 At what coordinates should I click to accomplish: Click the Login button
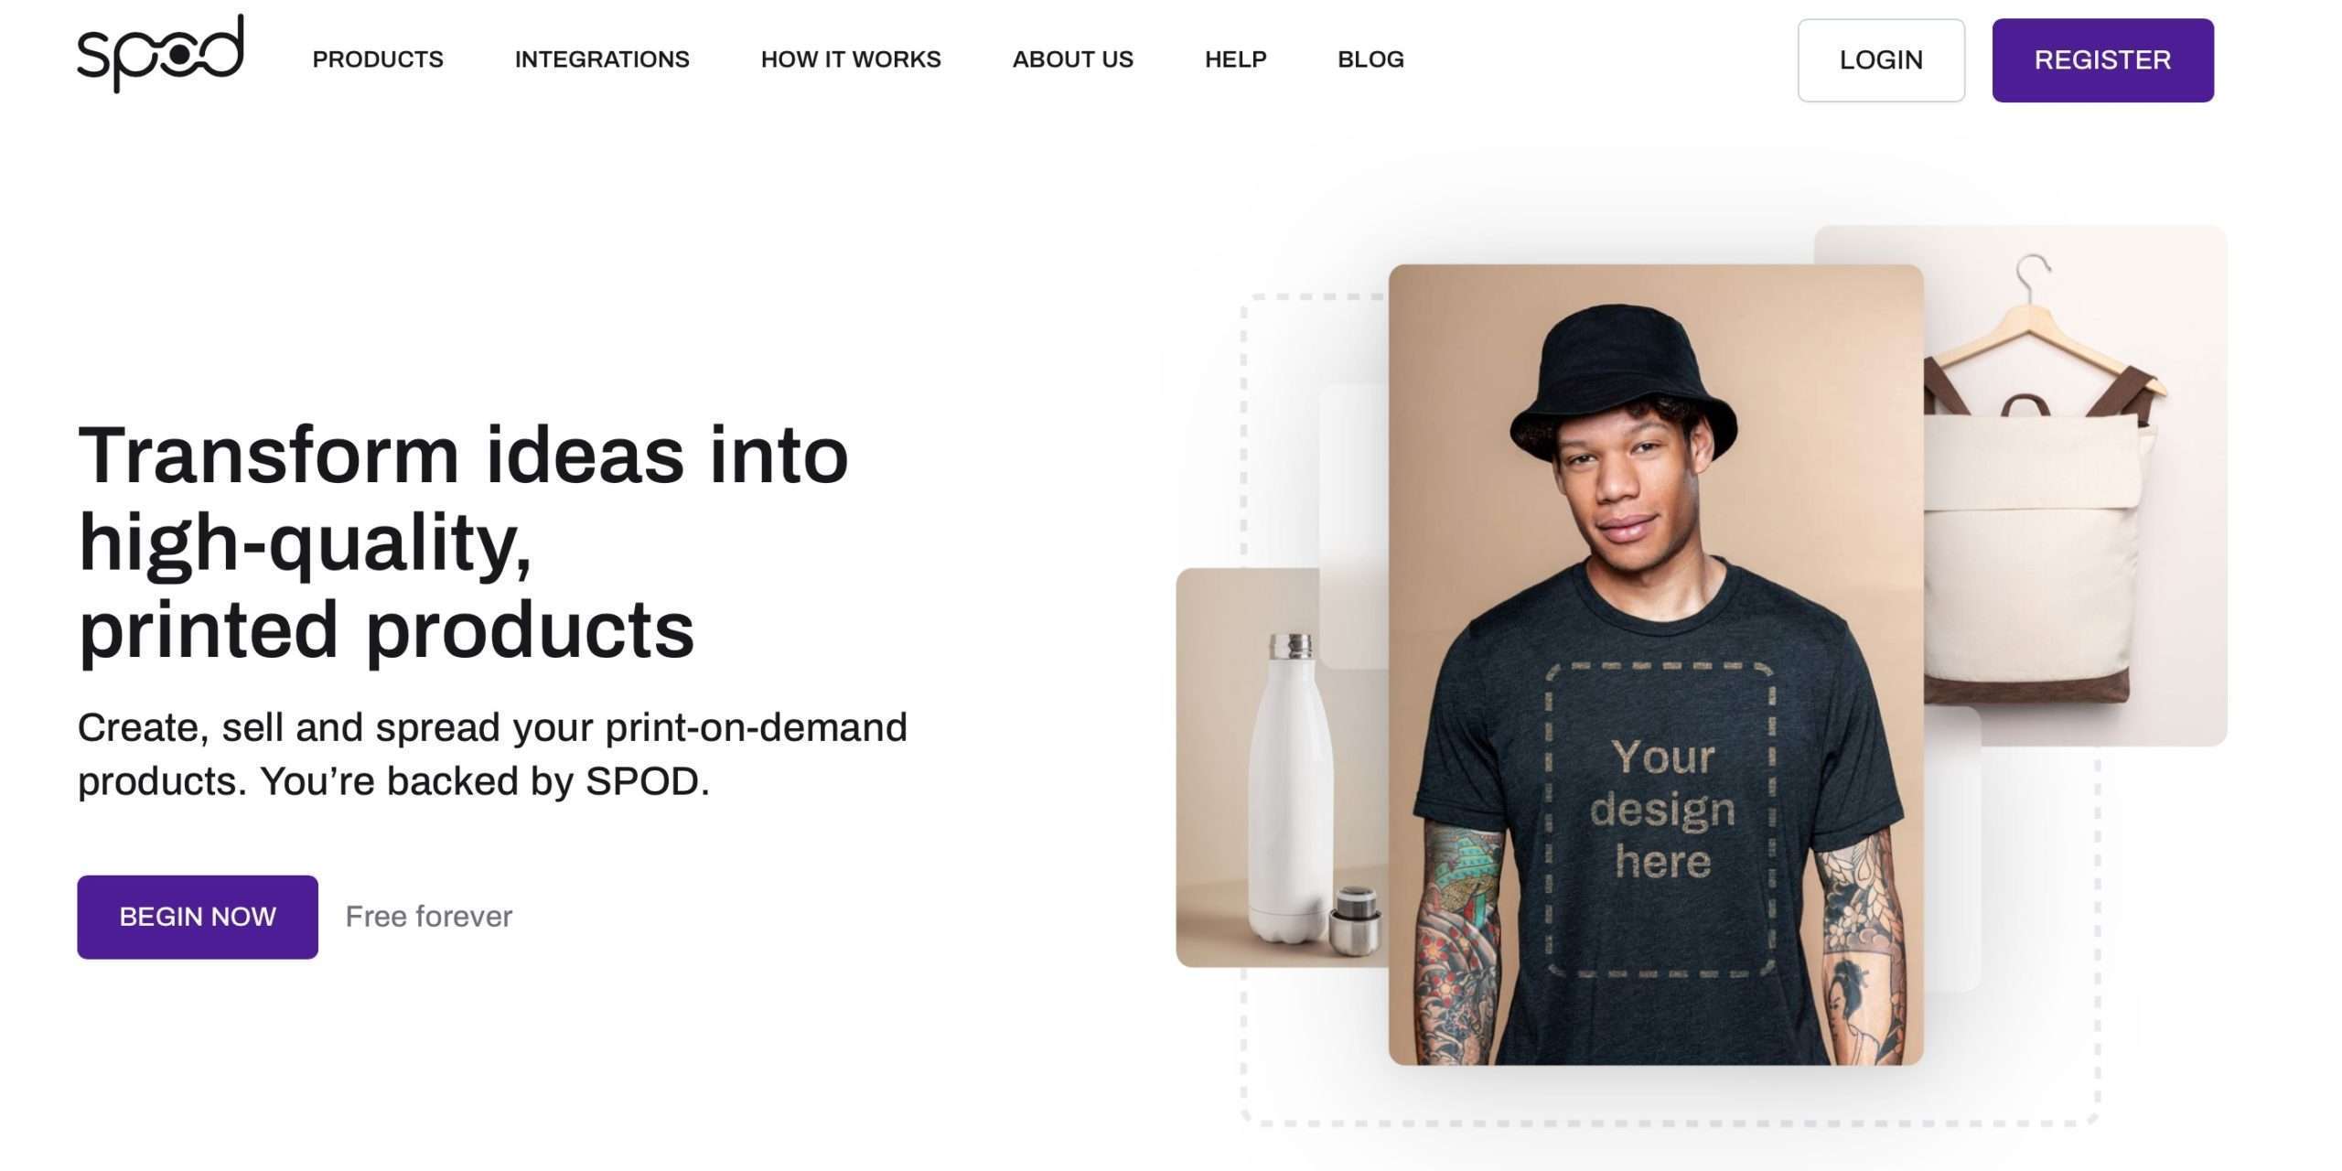(x=1881, y=60)
